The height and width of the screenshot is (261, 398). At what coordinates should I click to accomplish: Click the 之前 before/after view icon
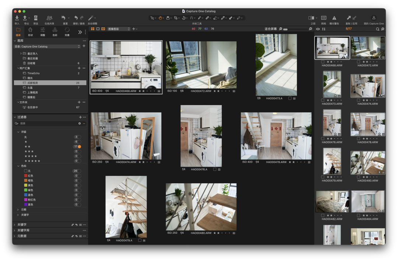311,18
